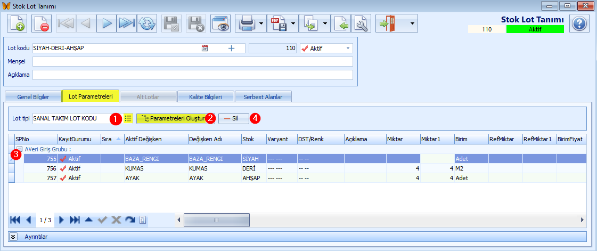Screen dimensions: 597x251
Task: Open the Kalite Bilgileri tab
Action: (206, 97)
